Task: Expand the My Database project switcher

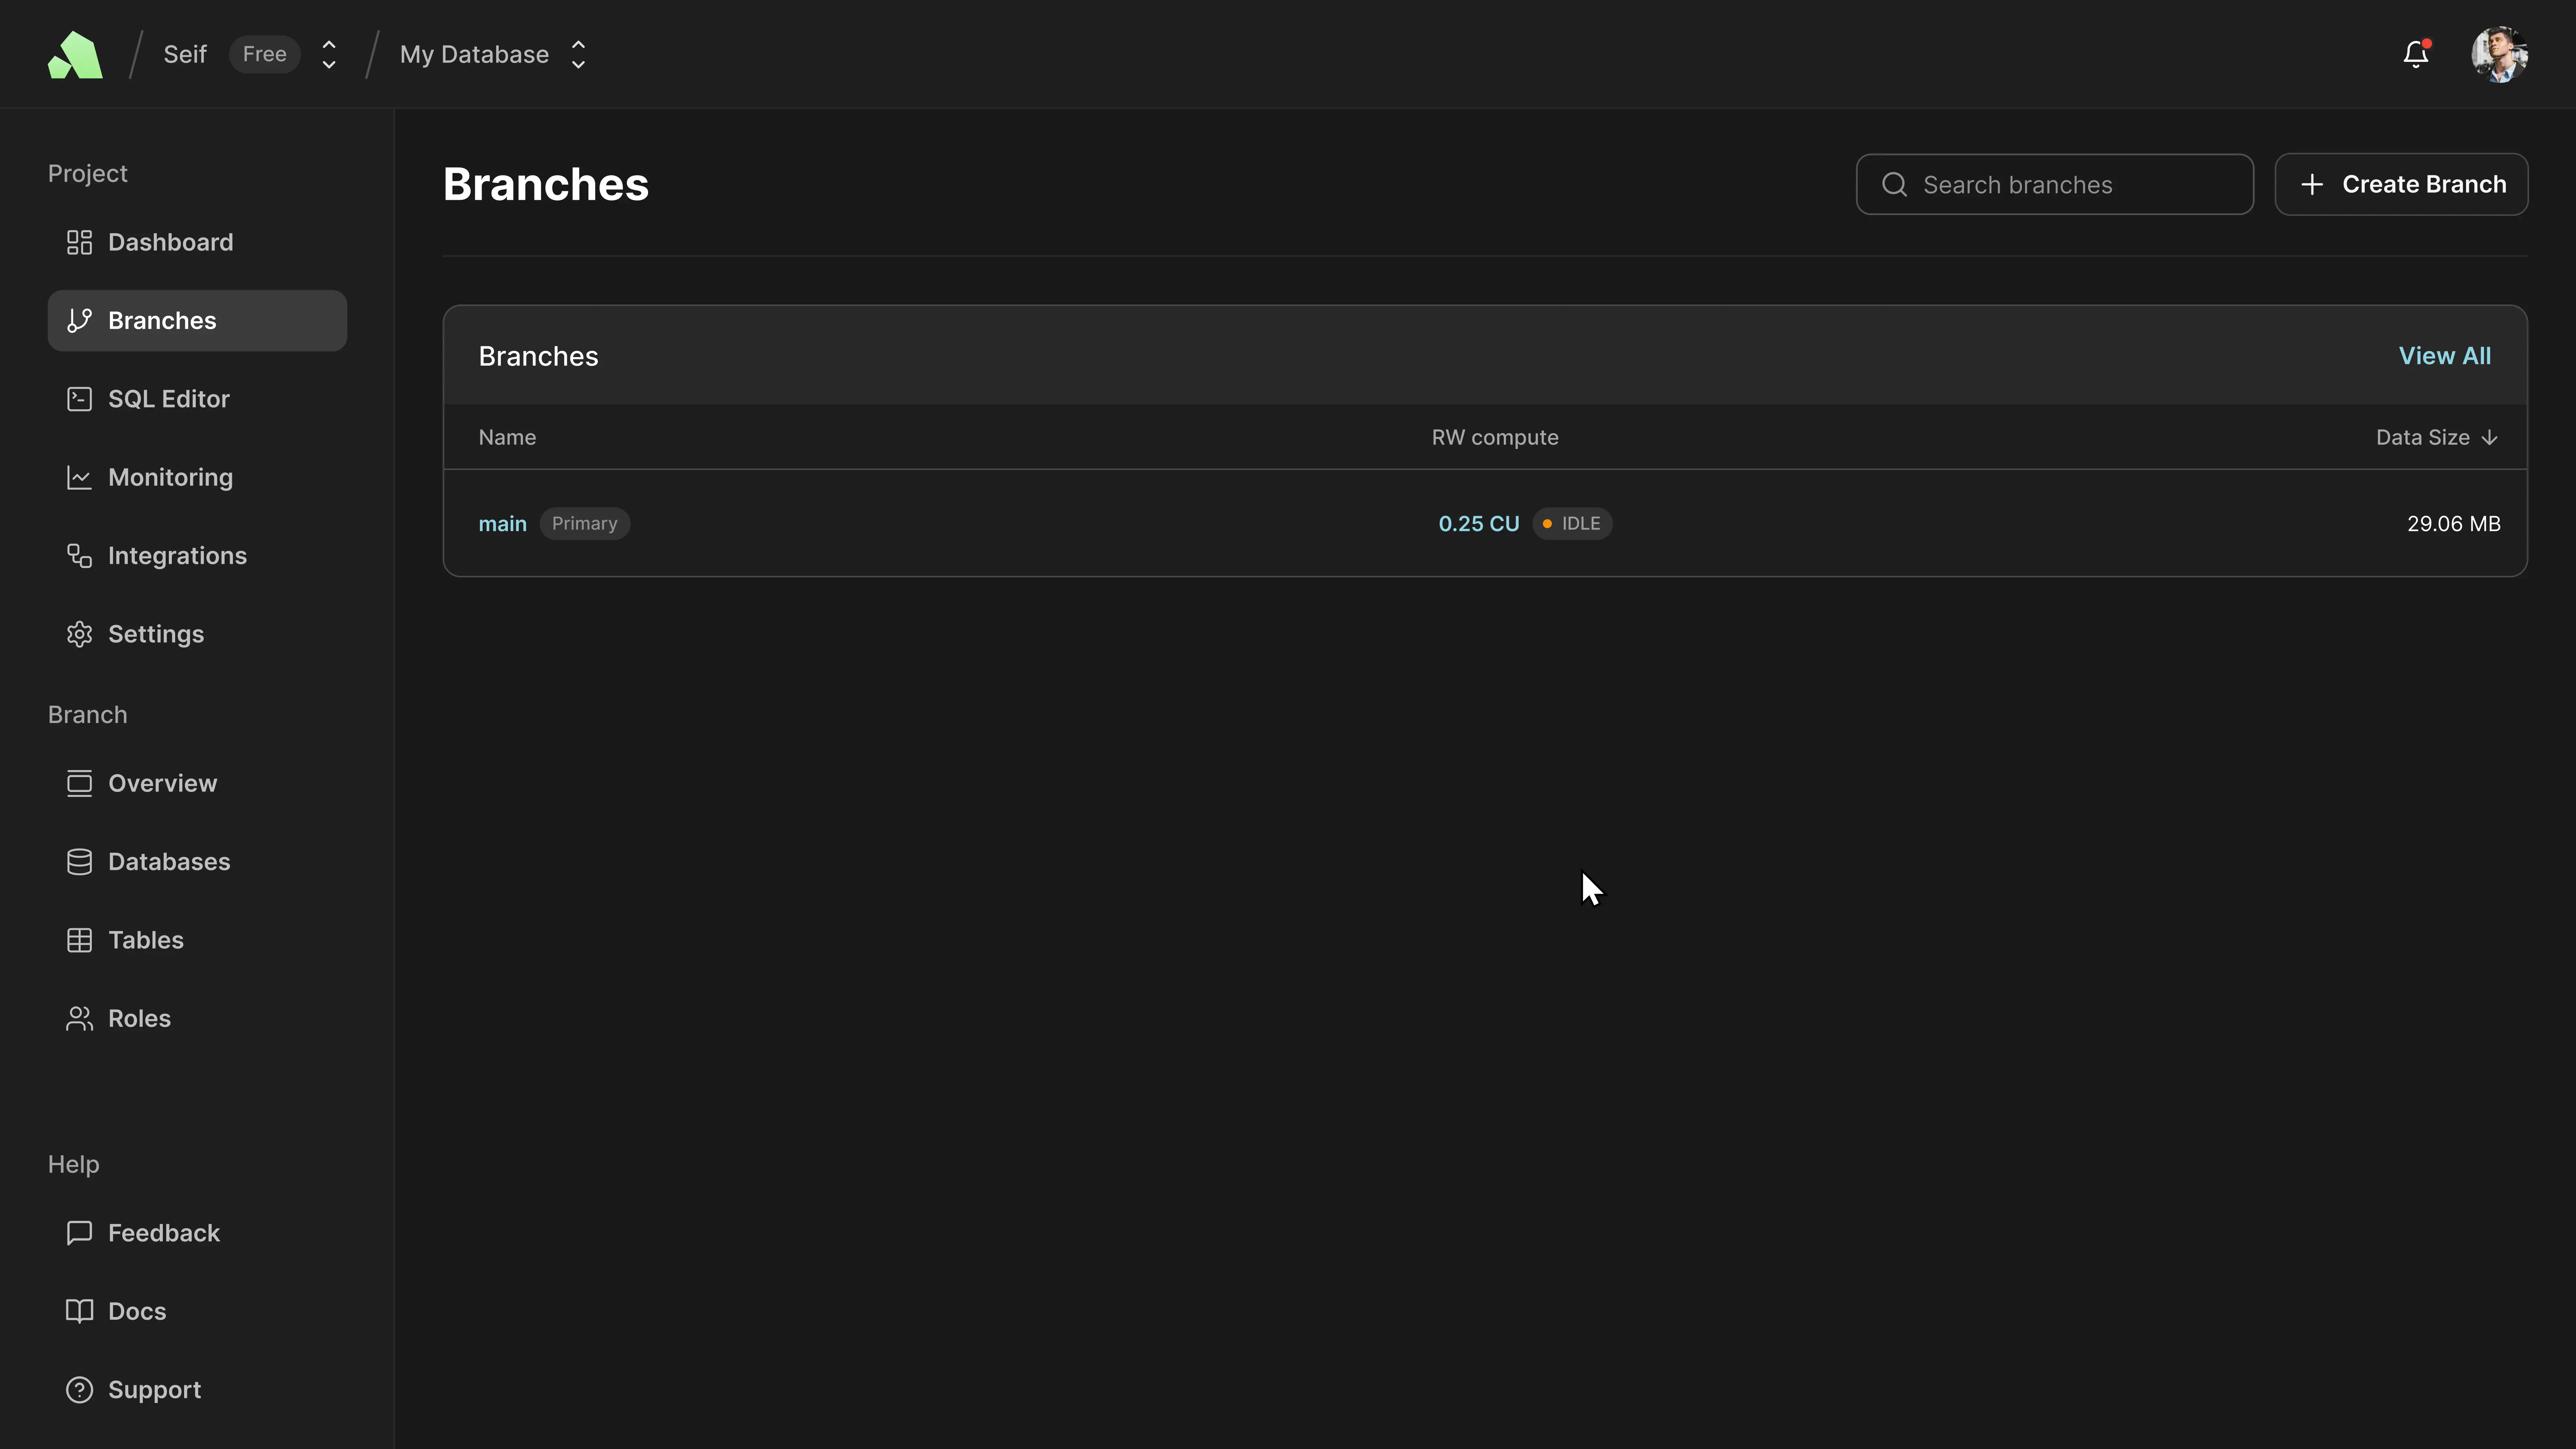Action: pos(578,54)
